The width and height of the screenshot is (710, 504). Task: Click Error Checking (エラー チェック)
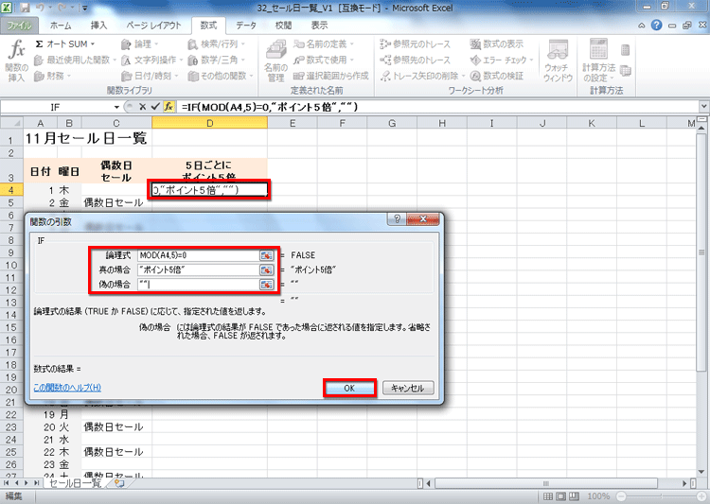pyautogui.click(x=502, y=60)
